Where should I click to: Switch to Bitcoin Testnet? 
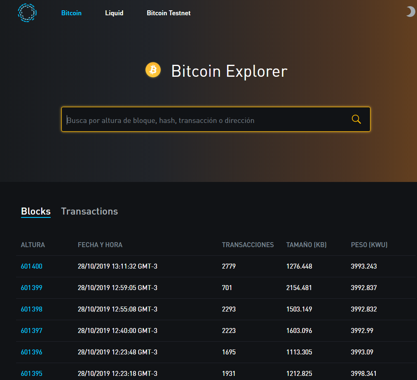pos(169,13)
